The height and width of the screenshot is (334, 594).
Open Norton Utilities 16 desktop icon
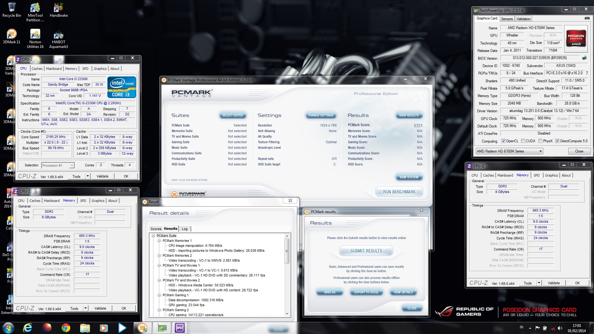click(35, 39)
